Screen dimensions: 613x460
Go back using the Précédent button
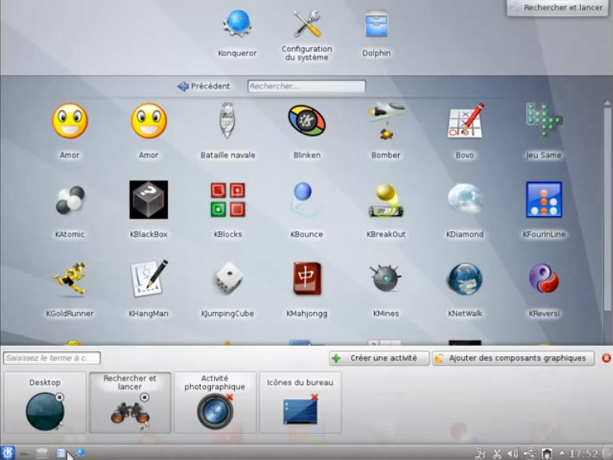[204, 86]
